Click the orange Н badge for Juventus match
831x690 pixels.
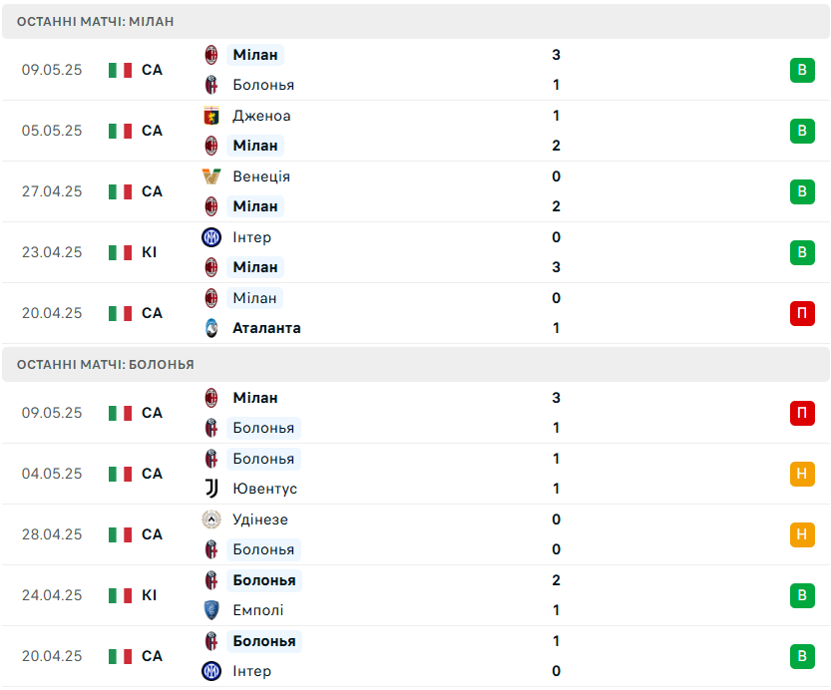[802, 474]
